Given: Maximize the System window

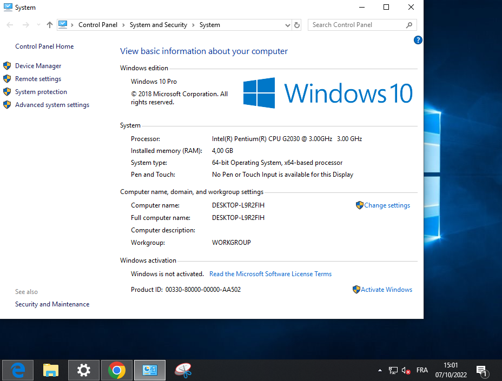Looking at the screenshot, I should (386, 7).
